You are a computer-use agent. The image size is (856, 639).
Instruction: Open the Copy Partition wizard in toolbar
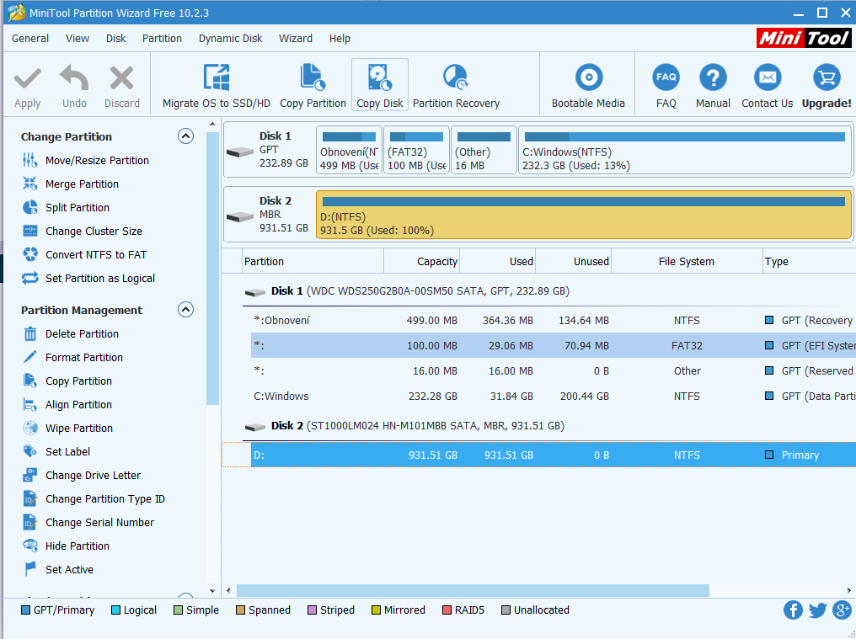(x=313, y=78)
